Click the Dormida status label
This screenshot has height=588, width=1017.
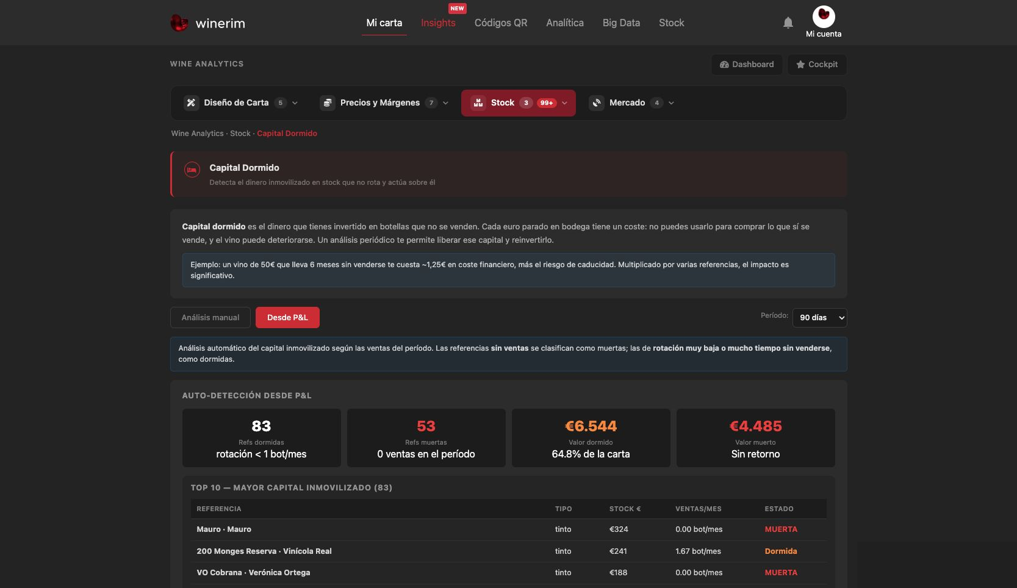pyautogui.click(x=781, y=551)
